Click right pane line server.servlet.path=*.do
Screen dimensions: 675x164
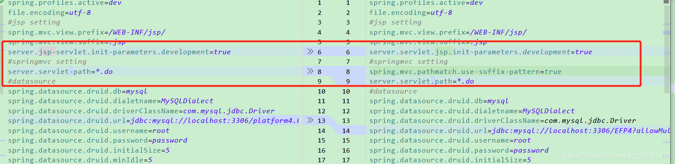tap(421, 81)
